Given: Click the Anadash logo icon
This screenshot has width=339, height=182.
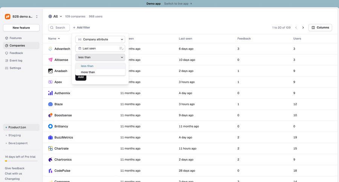Looking at the screenshot, I should point(50,71).
